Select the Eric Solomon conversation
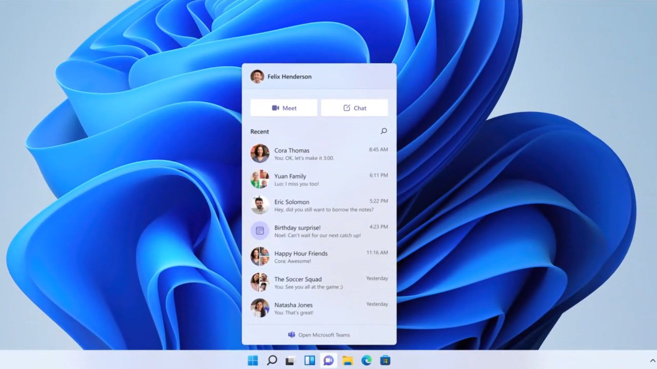This screenshot has height=369, width=657. (319, 205)
